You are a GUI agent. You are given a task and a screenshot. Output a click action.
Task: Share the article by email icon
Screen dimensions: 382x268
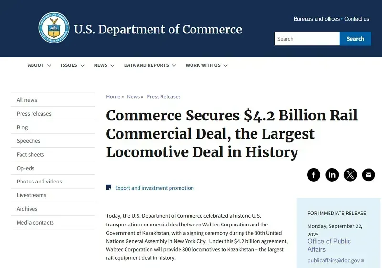[368, 175]
